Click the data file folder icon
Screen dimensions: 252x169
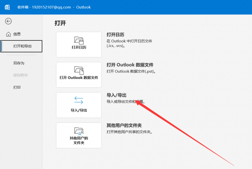click(x=79, y=70)
